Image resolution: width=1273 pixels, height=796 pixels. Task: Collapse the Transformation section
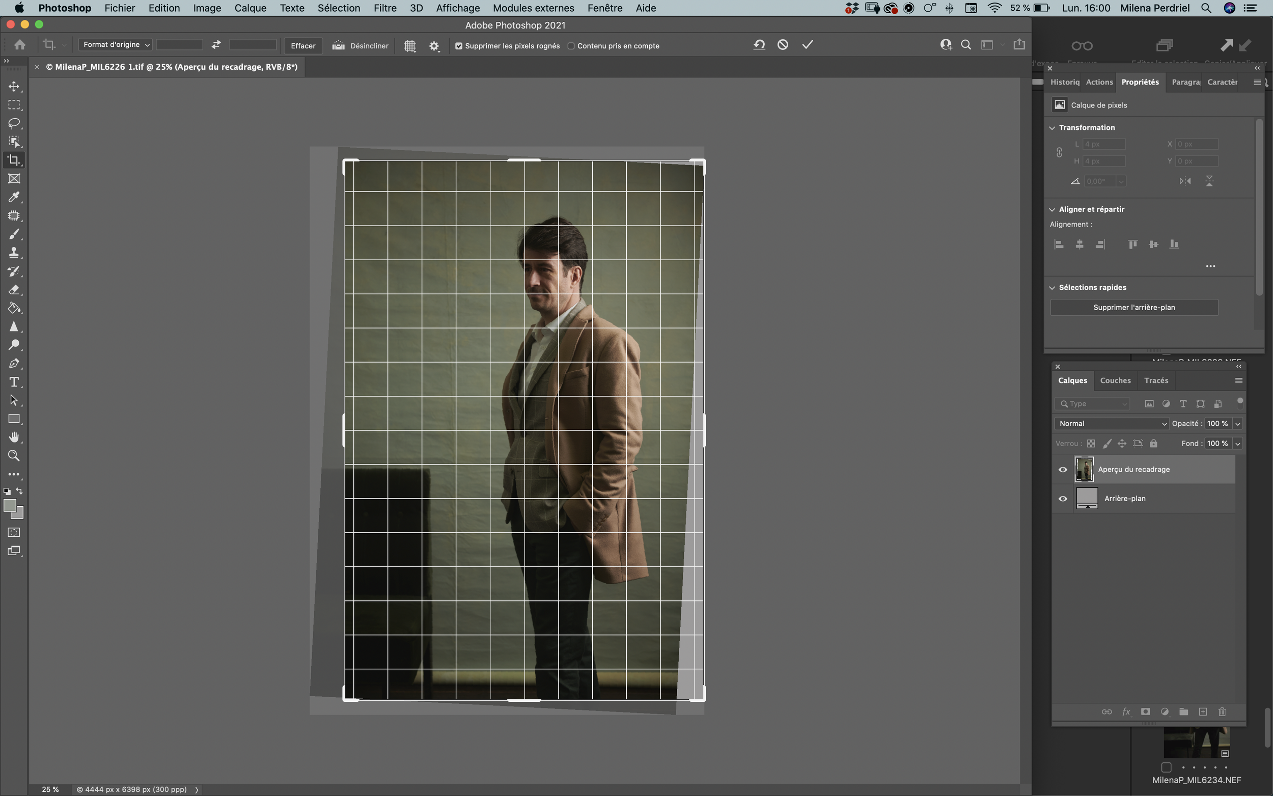(x=1052, y=127)
